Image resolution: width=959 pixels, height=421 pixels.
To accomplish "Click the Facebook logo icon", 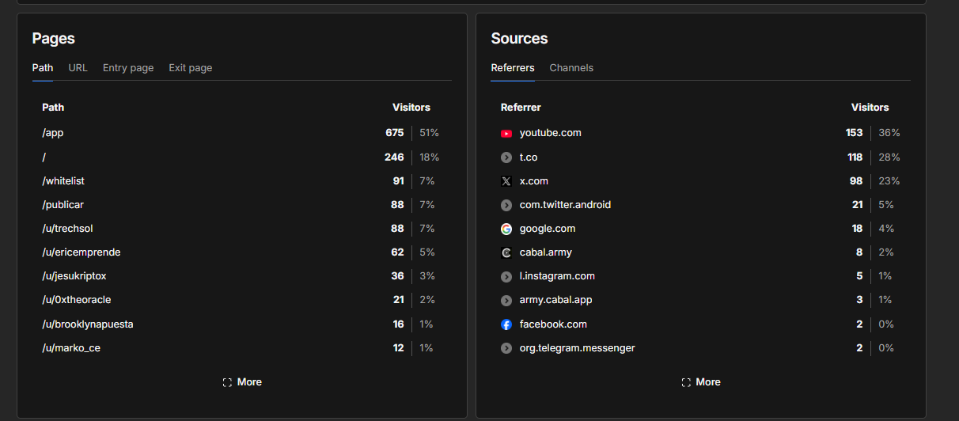I will coord(506,324).
